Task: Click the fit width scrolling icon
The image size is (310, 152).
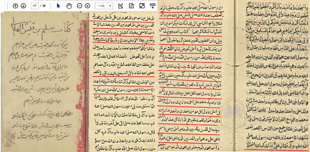Action: point(121,6)
